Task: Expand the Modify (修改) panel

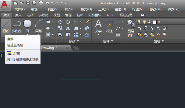Action: tap(74, 41)
